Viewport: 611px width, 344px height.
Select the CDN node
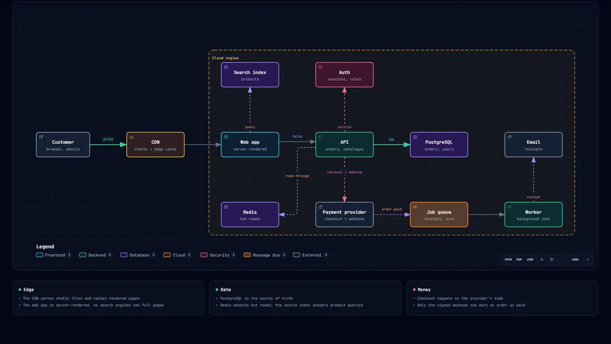click(x=155, y=144)
